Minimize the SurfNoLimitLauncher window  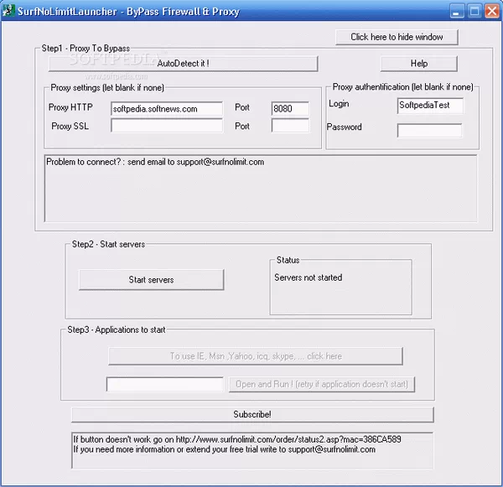[457, 11]
